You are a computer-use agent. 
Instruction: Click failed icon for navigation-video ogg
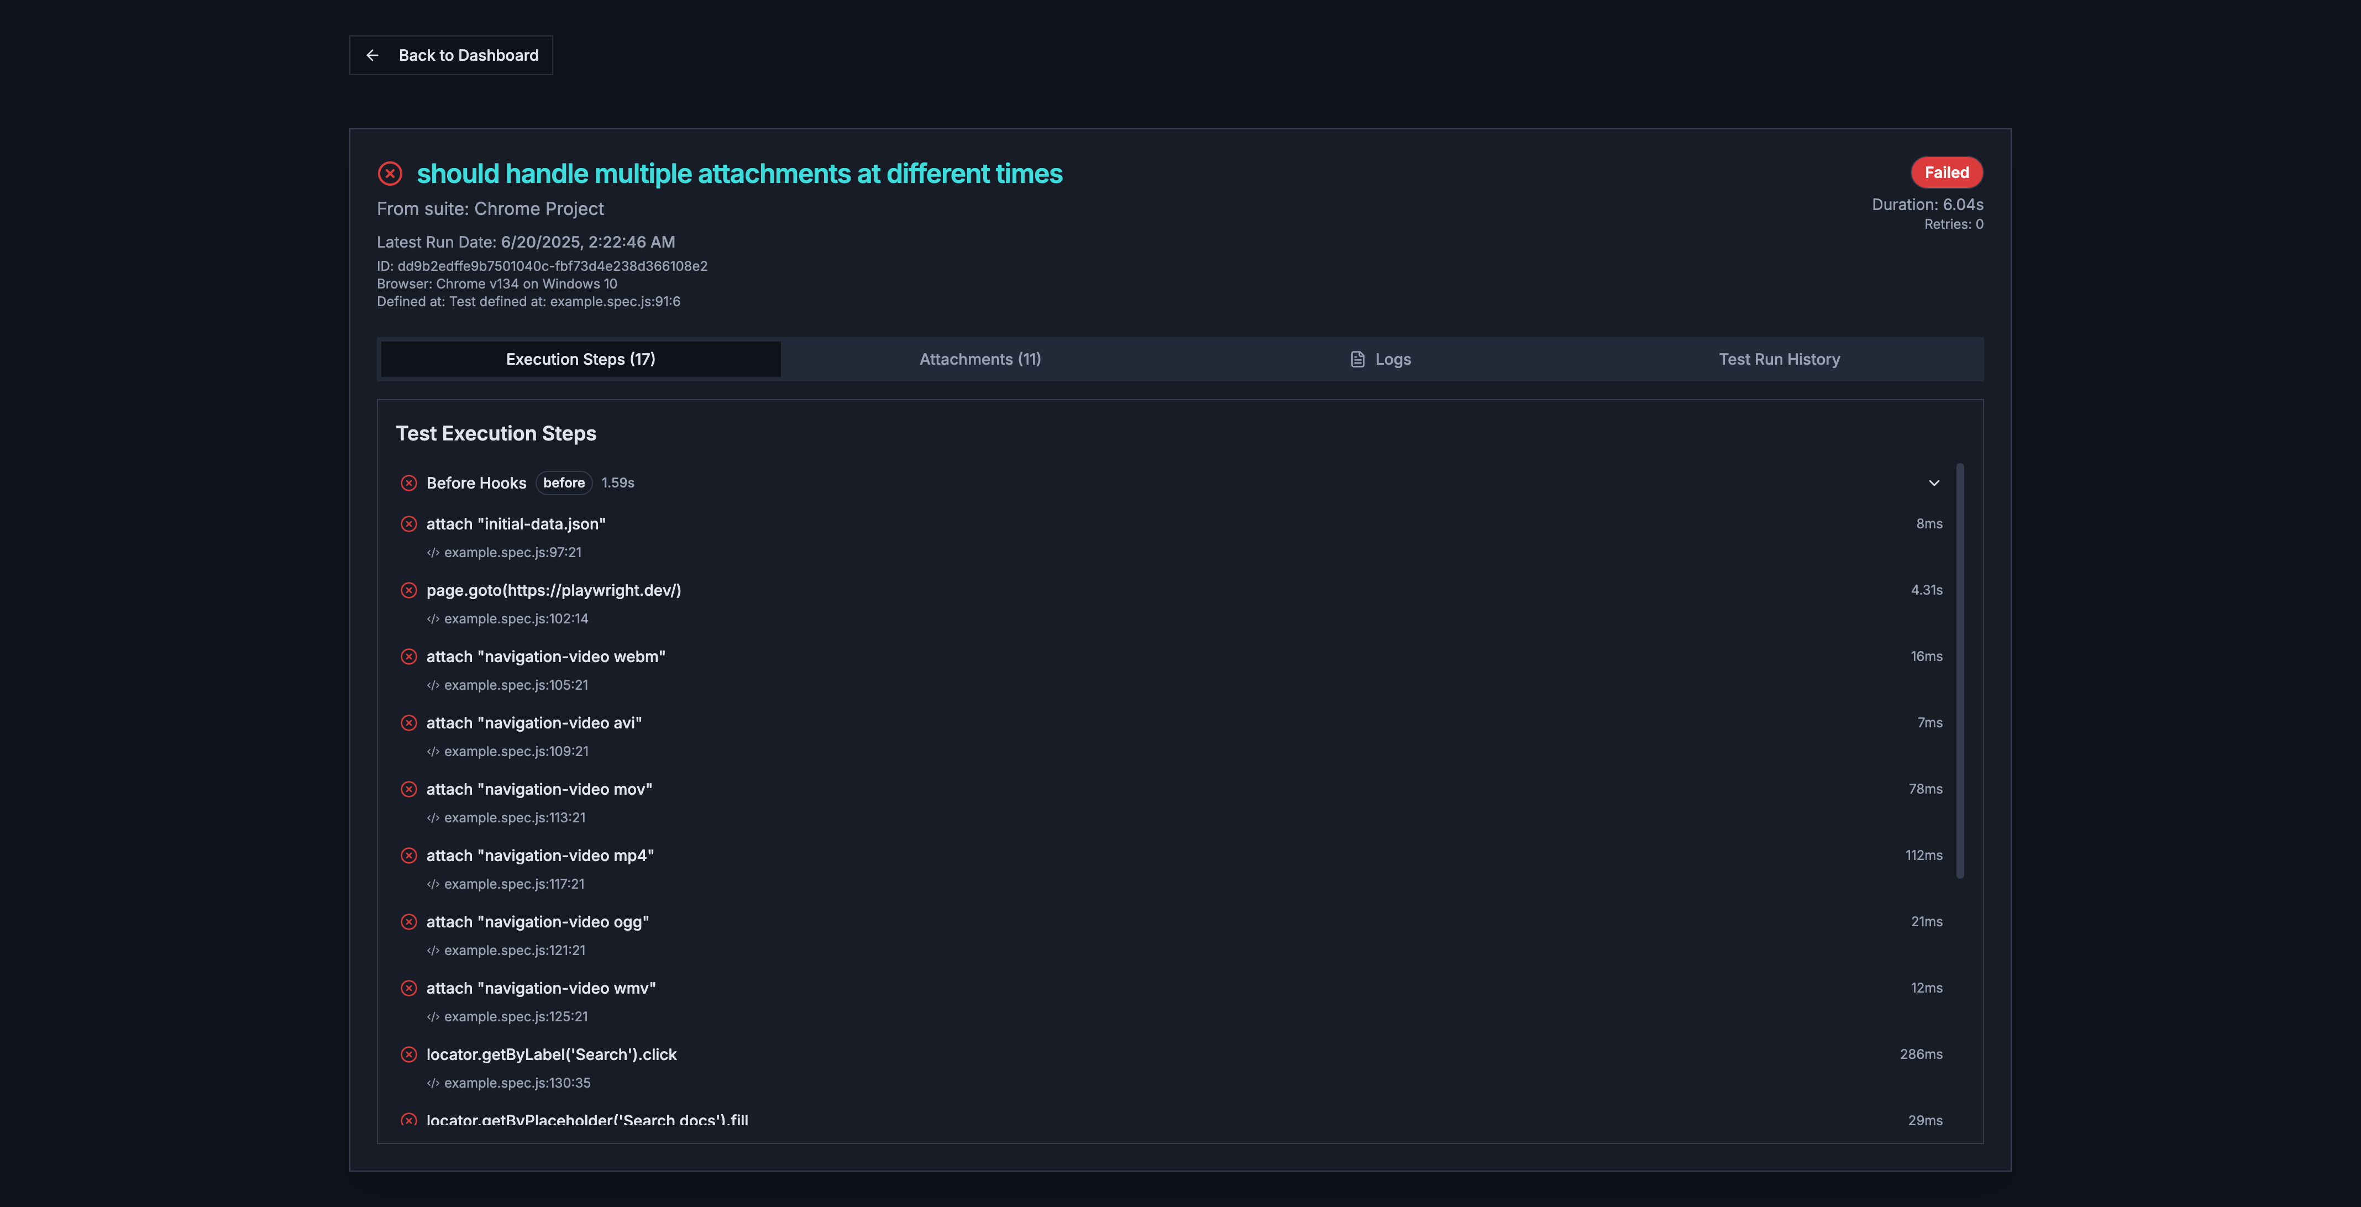tap(409, 922)
